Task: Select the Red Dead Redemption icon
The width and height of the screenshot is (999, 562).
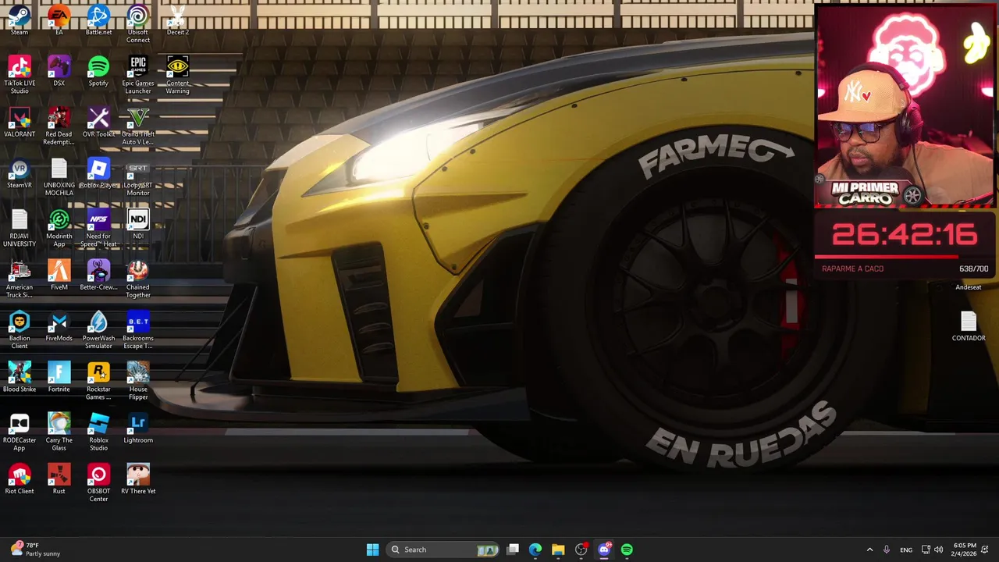Action: (59, 126)
